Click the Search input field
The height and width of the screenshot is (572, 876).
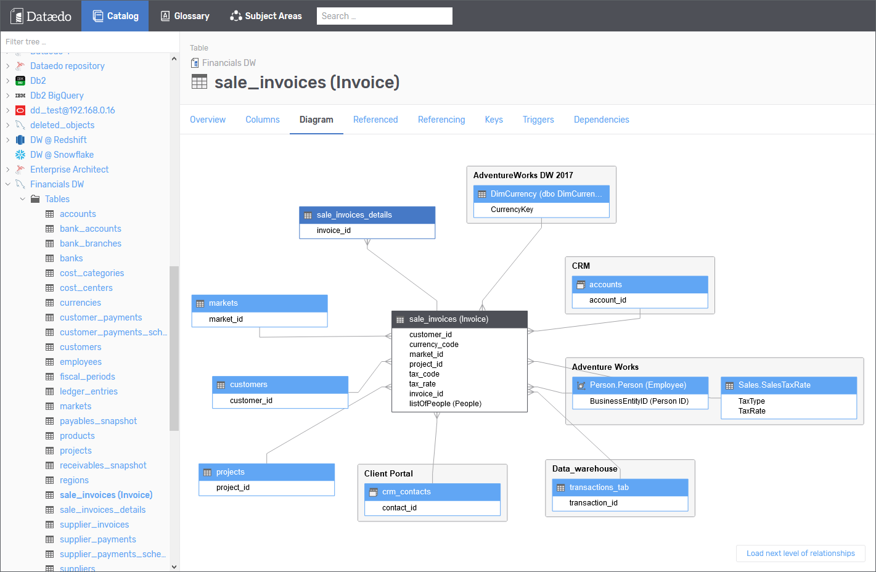click(x=384, y=16)
